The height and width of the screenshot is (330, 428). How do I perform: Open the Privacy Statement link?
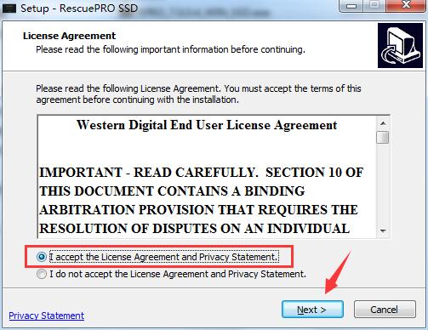point(46,316)
